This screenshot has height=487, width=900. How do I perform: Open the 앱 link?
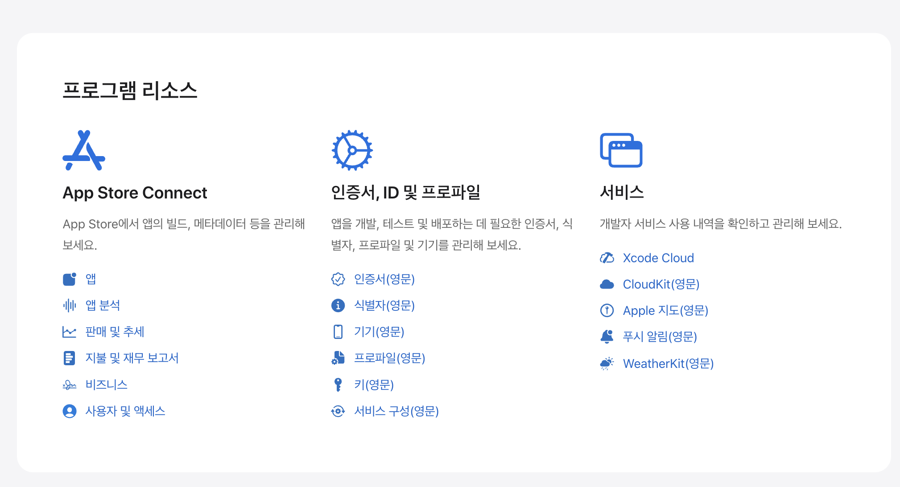[91, 279]
